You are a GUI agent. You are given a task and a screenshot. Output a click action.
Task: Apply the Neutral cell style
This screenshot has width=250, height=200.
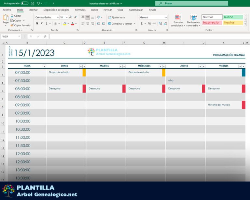233,22
